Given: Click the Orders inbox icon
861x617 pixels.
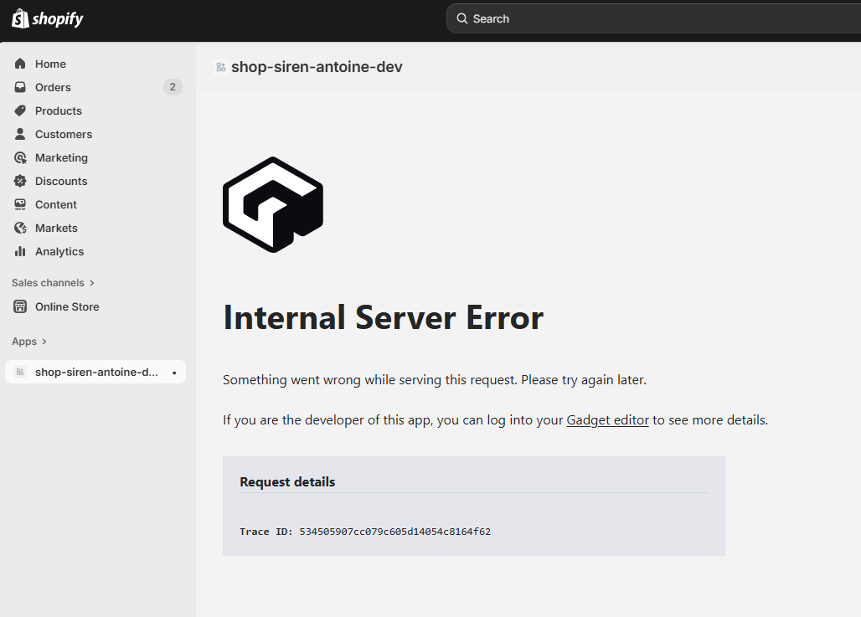Looking at the screenshot, I should coord(20,87).
